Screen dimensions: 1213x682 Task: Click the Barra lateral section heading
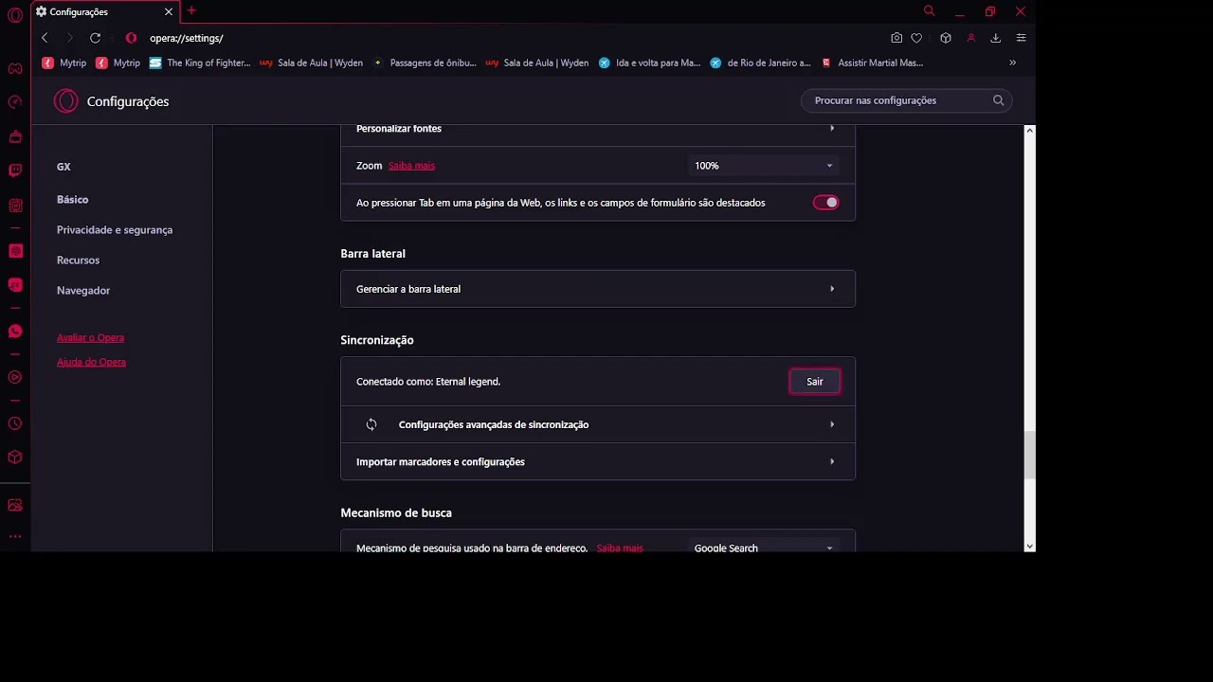coord(372,254)
